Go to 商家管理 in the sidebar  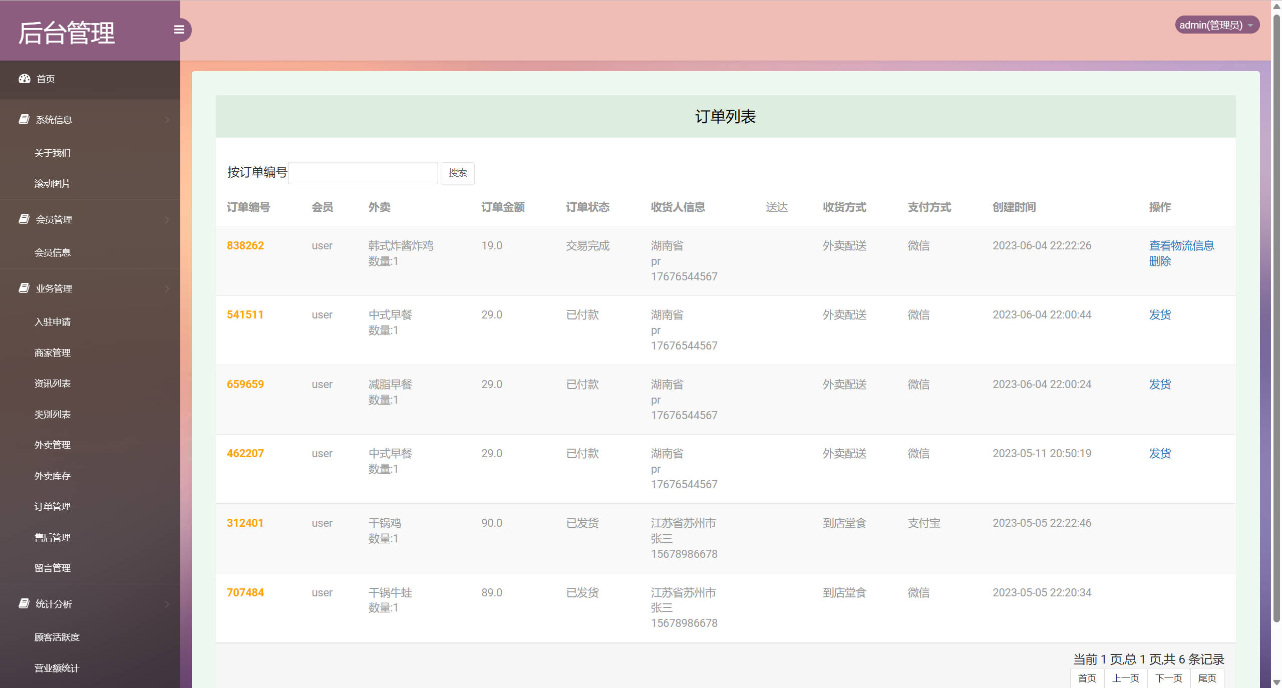[x=52, y=353]
